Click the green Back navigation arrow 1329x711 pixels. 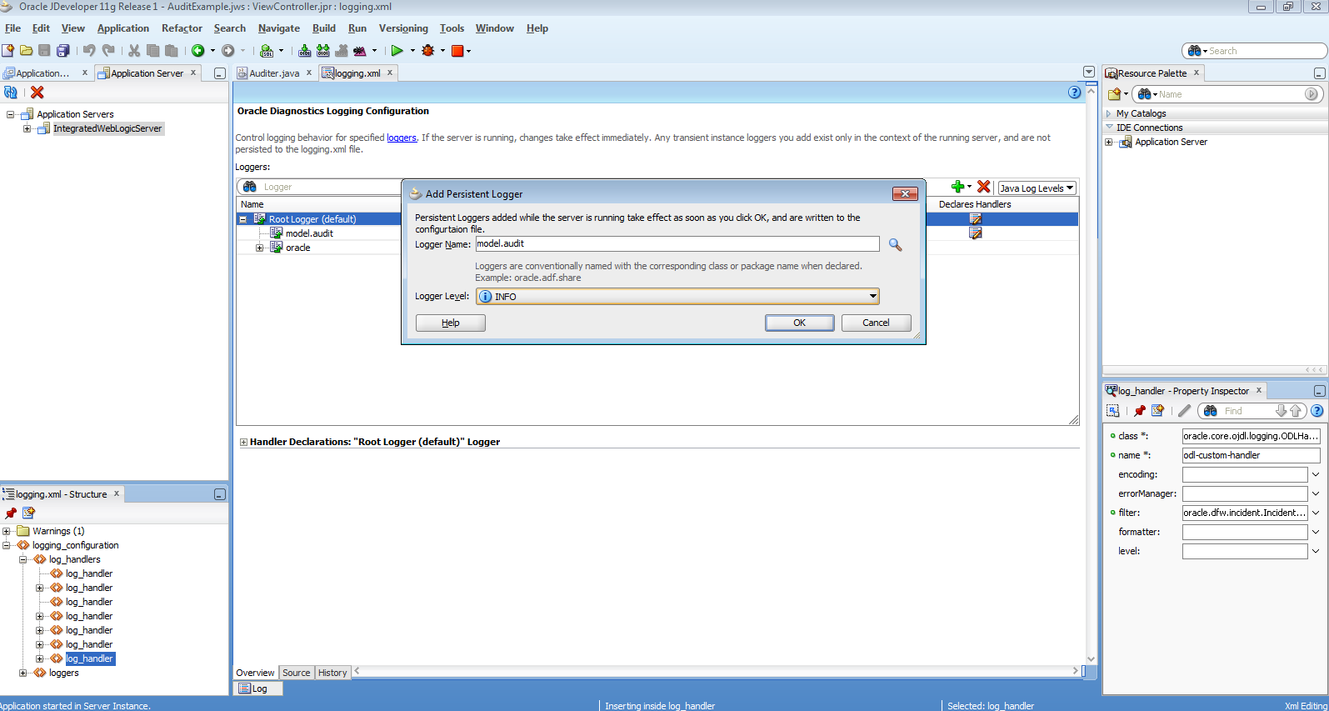click(198, 51)
